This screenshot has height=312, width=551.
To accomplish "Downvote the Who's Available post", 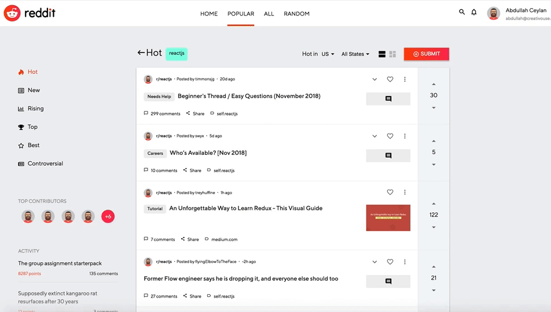I will (x=434, y=165).
